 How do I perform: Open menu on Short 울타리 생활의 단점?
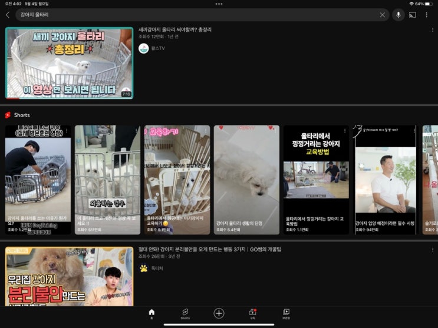(x=275, y=131)
